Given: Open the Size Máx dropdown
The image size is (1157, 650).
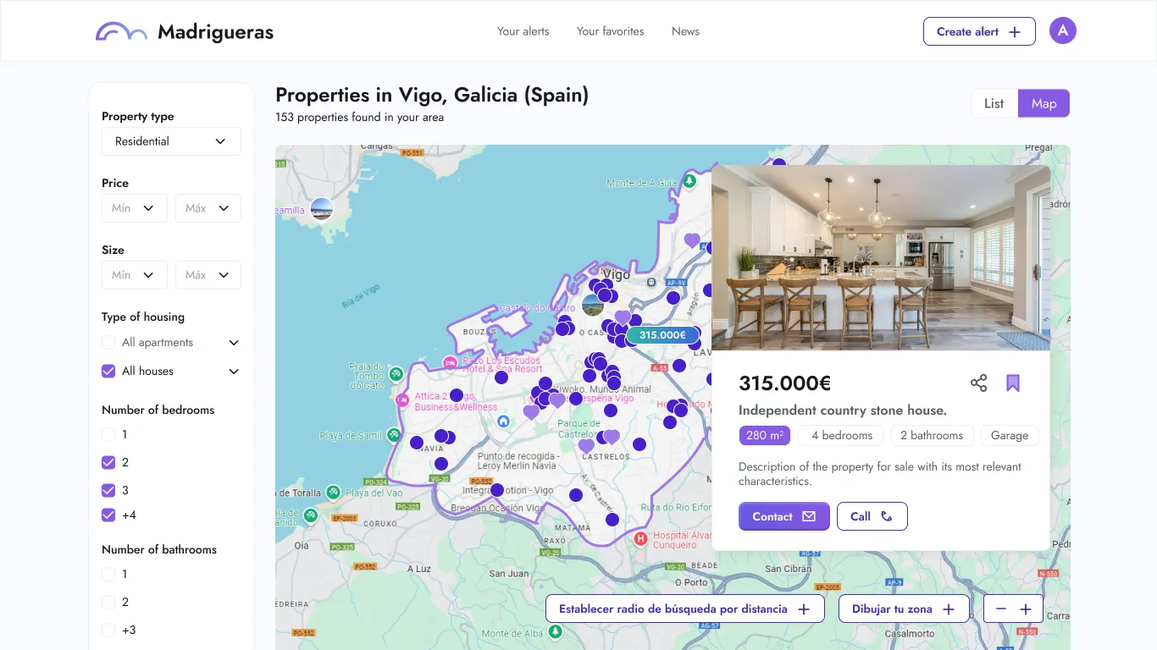Looking at the screenshot, I should [x=208, y=275].
